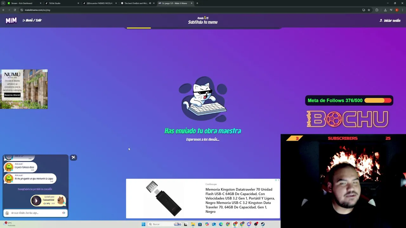Click Iniciar sesión link
Screen dimensions: 406x228
coord(390,21)
